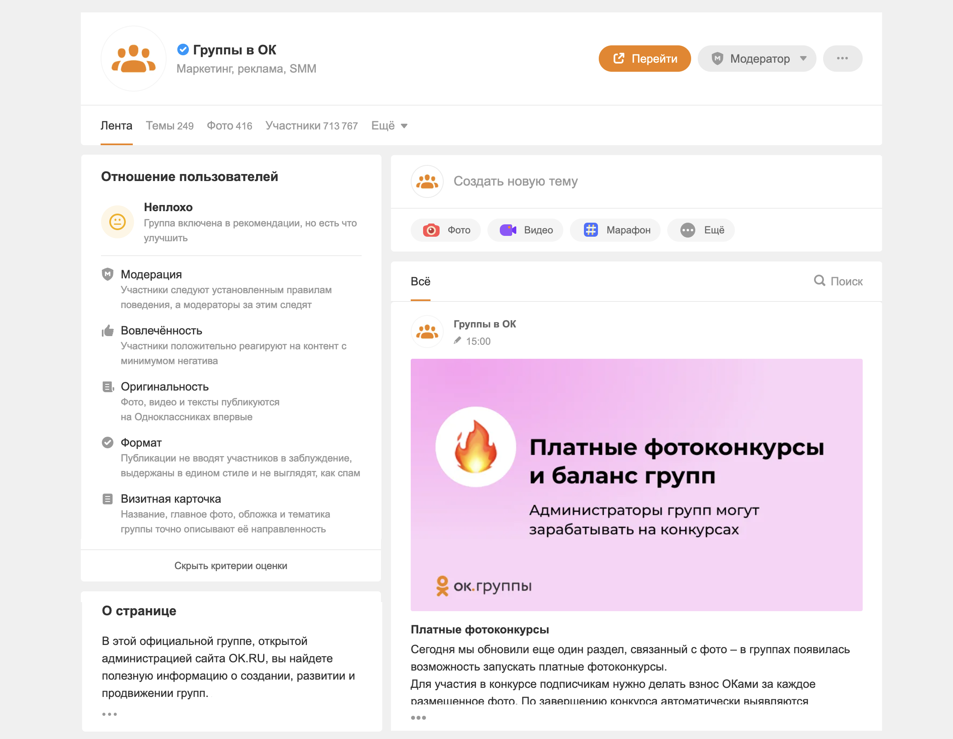Image resolution: width=953 pixels, height=739 pixels.
Task: Expand the Ещё navigation menu
Action: click(389, 126)
